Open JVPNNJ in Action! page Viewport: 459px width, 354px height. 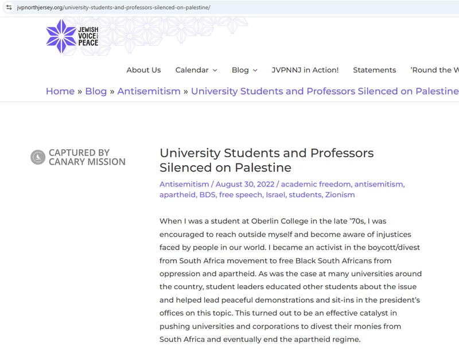click(305, 70)
